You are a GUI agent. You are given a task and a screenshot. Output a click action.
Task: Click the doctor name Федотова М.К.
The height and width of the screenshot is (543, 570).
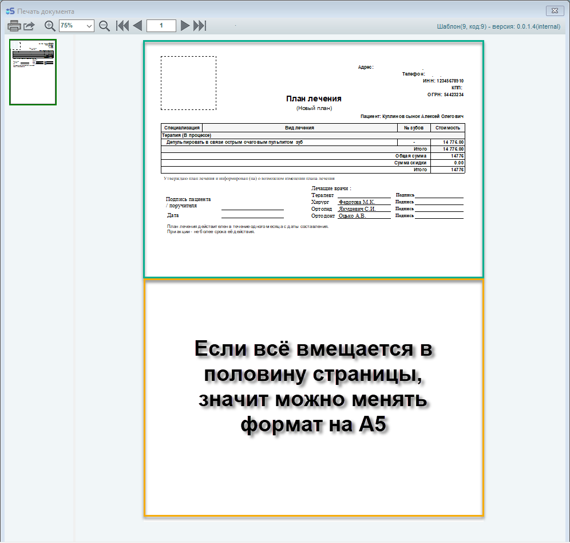357,202
